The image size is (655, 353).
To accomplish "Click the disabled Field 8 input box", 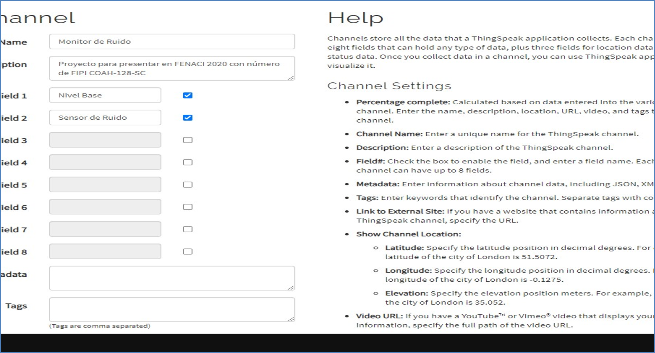I will tap(105, 251).
